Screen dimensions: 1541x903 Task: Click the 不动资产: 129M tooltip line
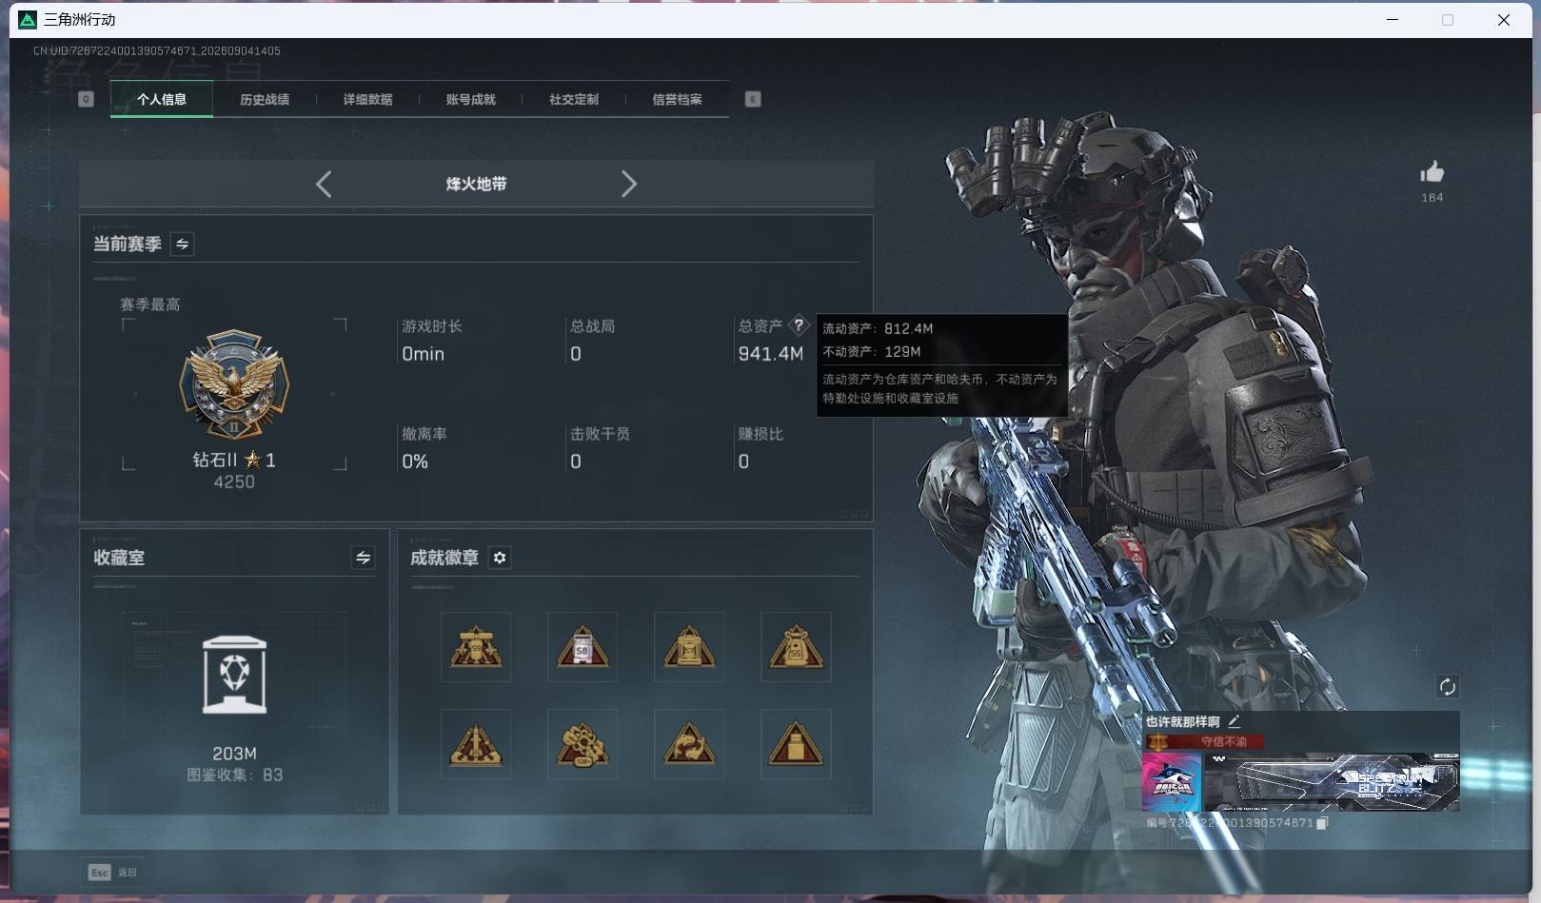pyautogui.click(x=872, y=351)
